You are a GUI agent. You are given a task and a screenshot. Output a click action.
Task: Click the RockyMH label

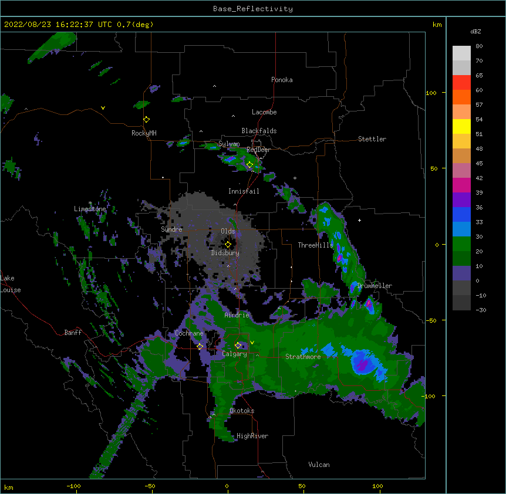(x=144, y=133)
